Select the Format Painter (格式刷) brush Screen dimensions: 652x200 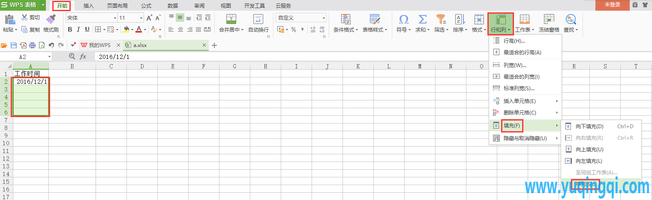(51, 19)
